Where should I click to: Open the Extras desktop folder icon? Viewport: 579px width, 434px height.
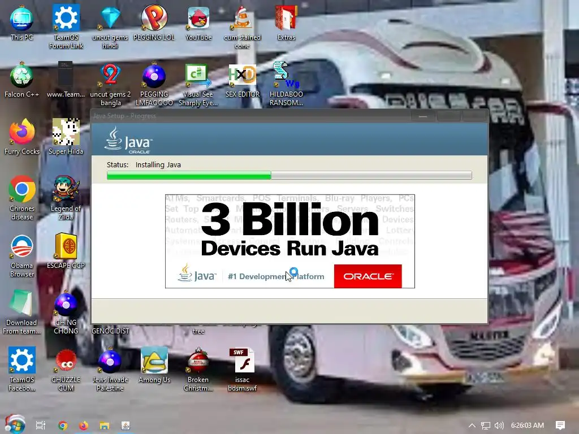pyautogui.click(x=286, y=23)
